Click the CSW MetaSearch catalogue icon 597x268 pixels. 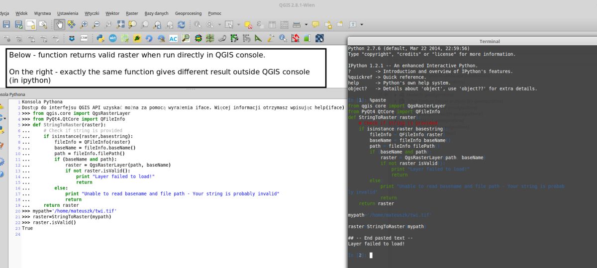pyautogui.click(x=84, y=38)
